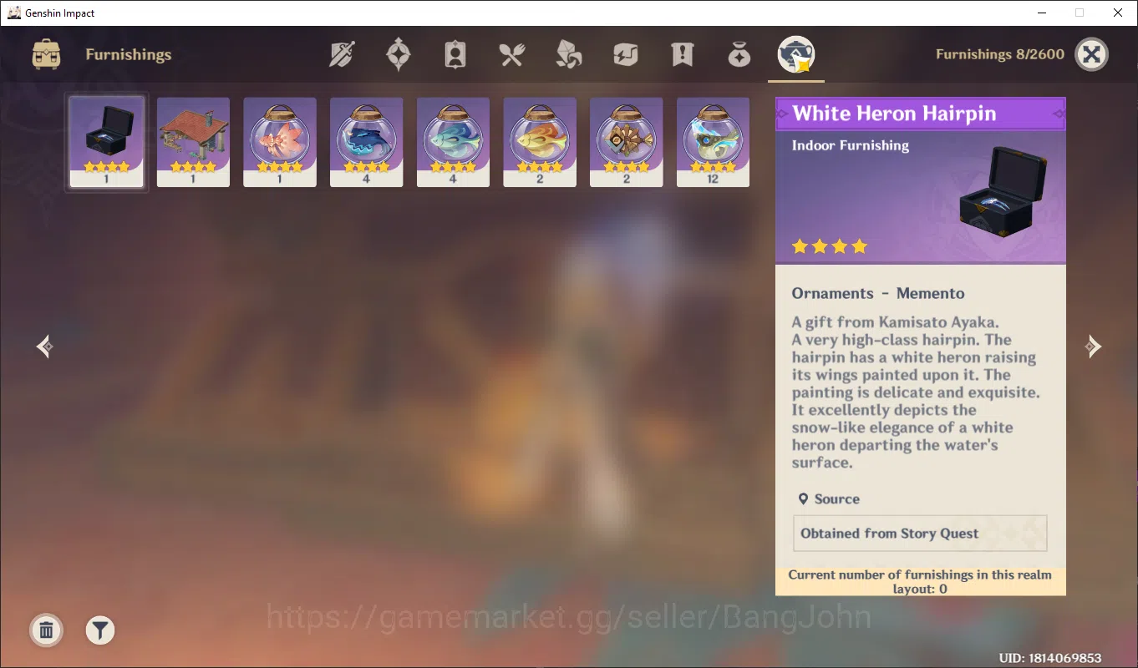This screenshot has height=668, width=1138.
Task: Minimize the Genshin Impact window
Action: (x=1042, y=13)
